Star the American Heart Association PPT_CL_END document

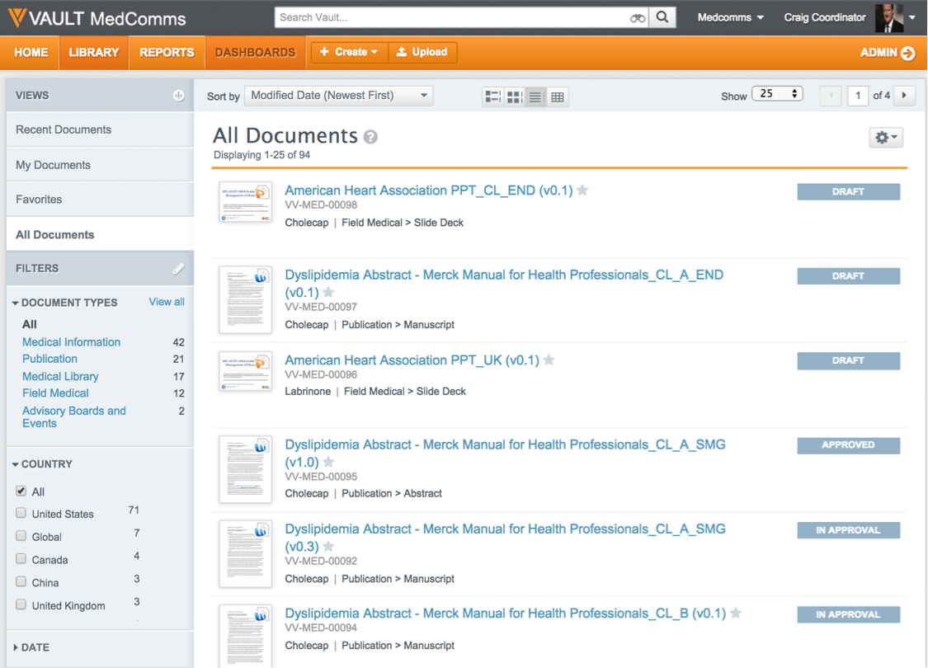(x=582, y=191)
